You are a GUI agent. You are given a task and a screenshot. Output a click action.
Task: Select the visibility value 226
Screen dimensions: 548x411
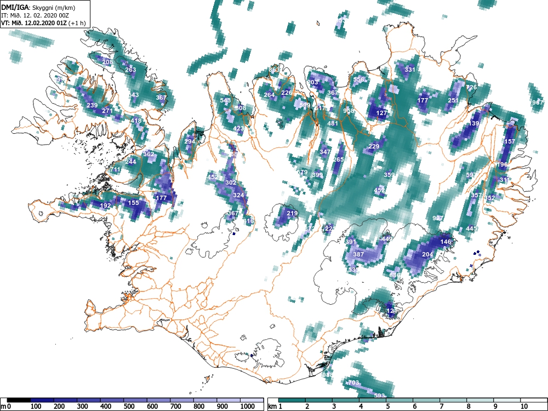pyautogui.click(x=287, y=93)
